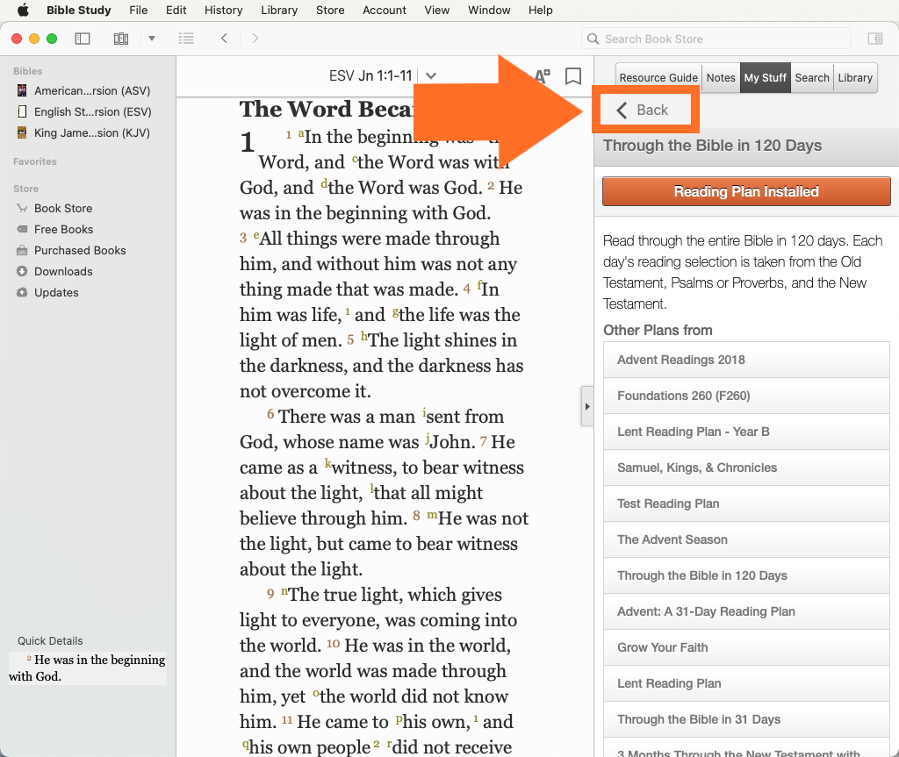Open the dropdown arrow next to bookshelf icon
The height and width of the screenshot is (757, 899).
coord(152,39)
